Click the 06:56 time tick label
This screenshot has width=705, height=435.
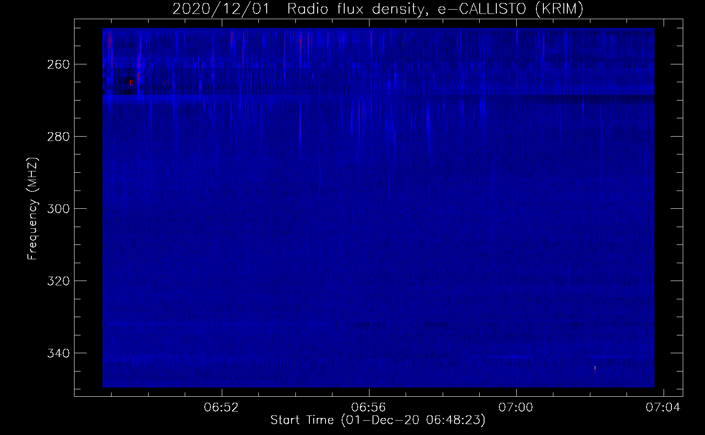click(369, 408)
